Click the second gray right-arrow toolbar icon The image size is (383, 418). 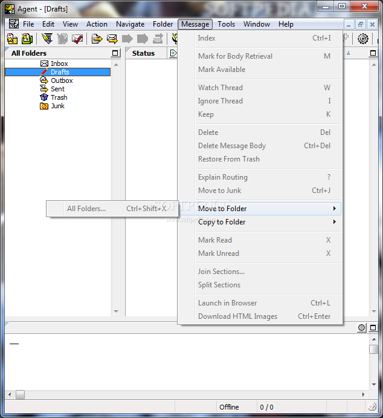[x=143, y=39]
